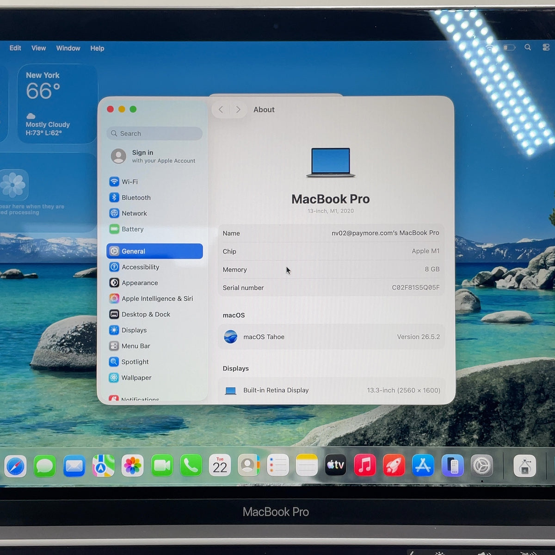Open Bluetooth settings in sidebar

(154, 197)
